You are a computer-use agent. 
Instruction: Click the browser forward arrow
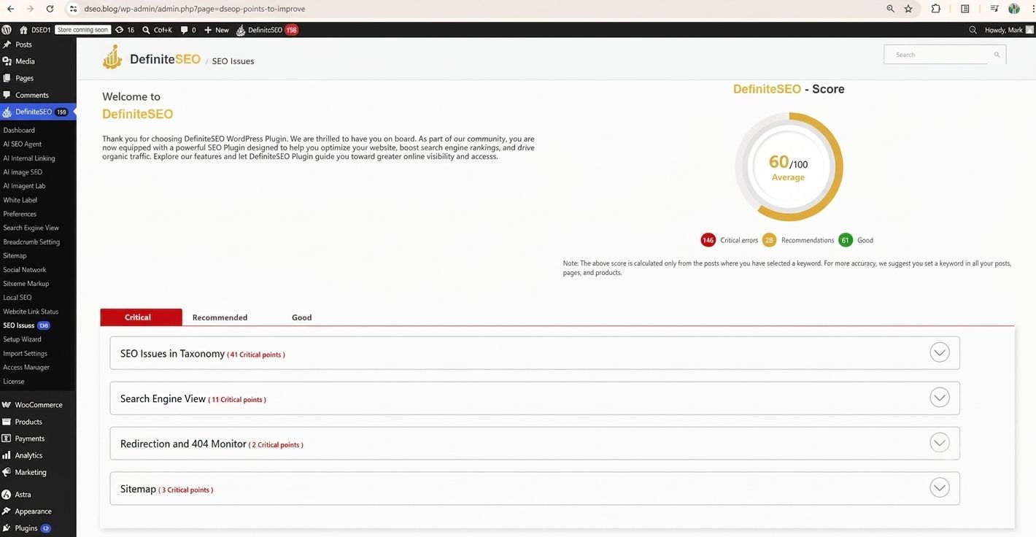click(30, 9)
